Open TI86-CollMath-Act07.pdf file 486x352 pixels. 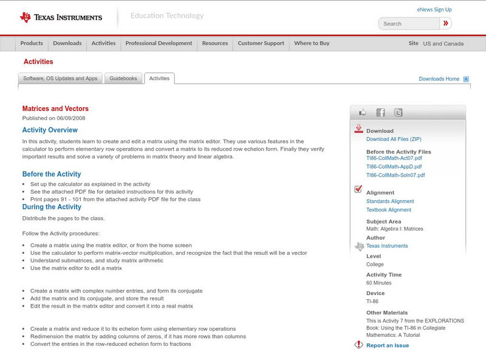click(x=394, y=158)
